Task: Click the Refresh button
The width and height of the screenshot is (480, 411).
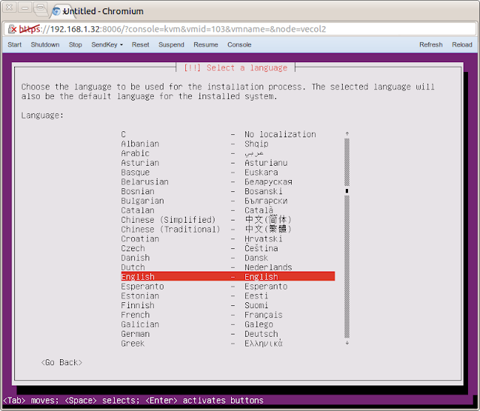Action: 431,45
